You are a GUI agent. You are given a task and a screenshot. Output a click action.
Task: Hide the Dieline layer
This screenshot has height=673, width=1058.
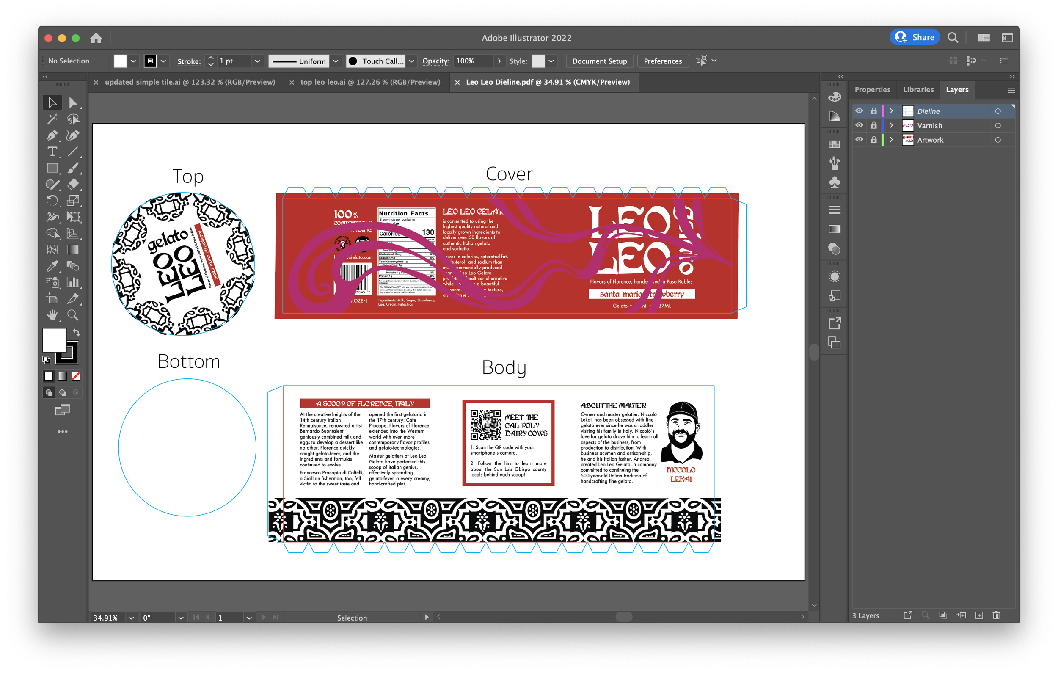coord(859,111)
